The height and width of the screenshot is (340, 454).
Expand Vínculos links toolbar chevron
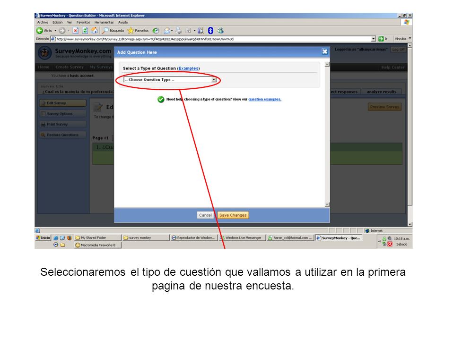pyautogui.click(x=410, y=38)
